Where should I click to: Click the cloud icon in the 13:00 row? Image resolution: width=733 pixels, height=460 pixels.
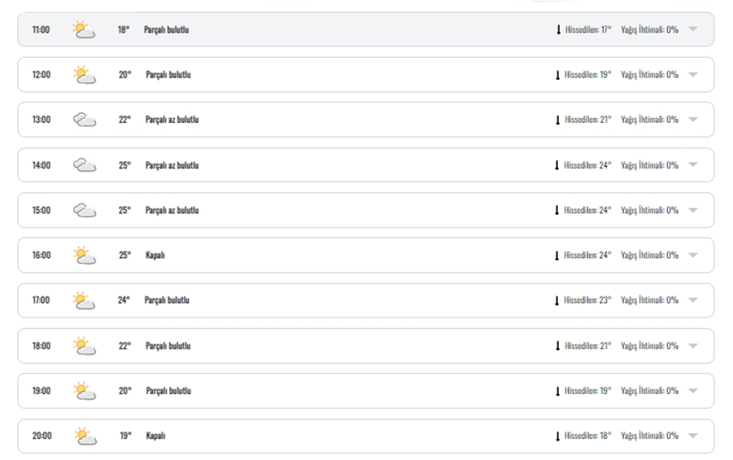pos(85,120)
